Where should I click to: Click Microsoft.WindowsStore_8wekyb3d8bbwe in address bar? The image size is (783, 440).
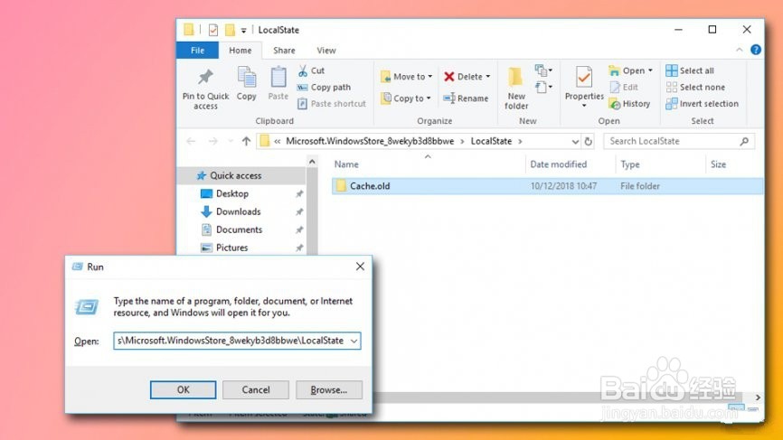[x=370, y=141]
